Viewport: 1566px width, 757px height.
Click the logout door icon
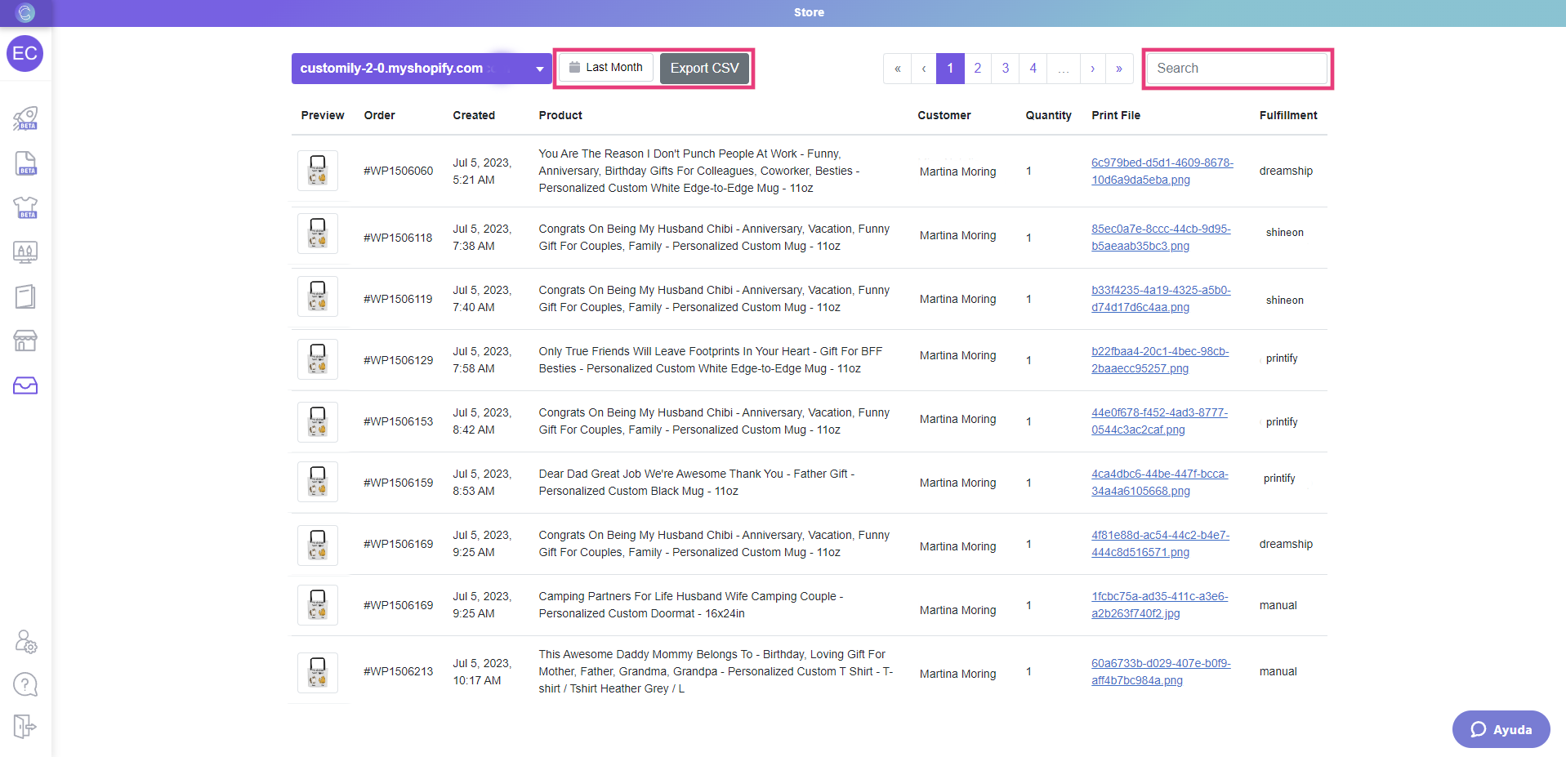pos(25,726)
